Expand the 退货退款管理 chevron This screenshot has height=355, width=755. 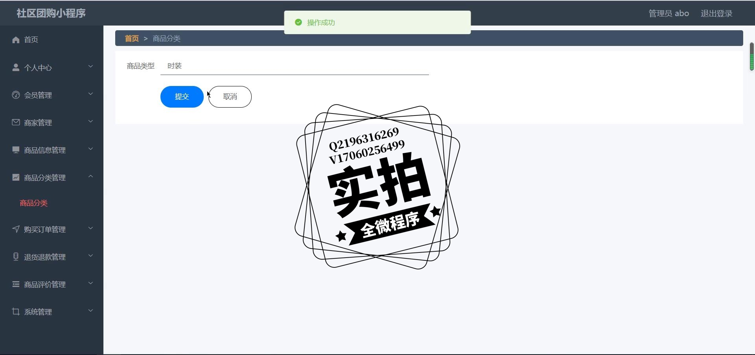[91, 256]
